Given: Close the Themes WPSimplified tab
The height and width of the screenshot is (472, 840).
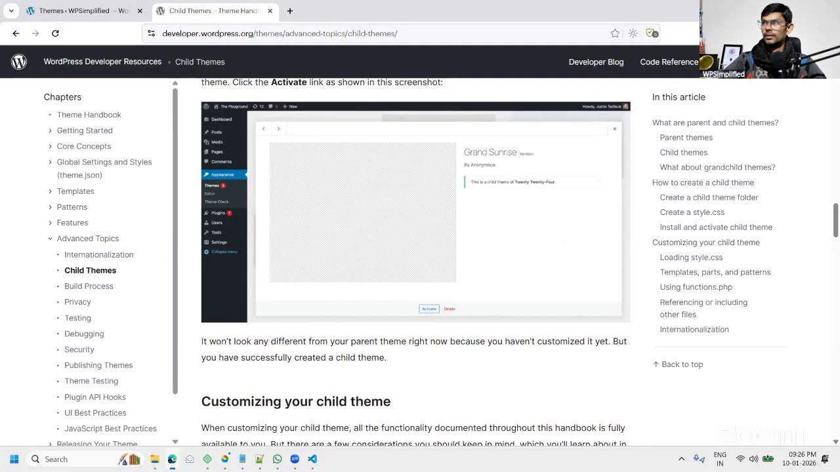Looking at the screenshot, I should 140,10.
